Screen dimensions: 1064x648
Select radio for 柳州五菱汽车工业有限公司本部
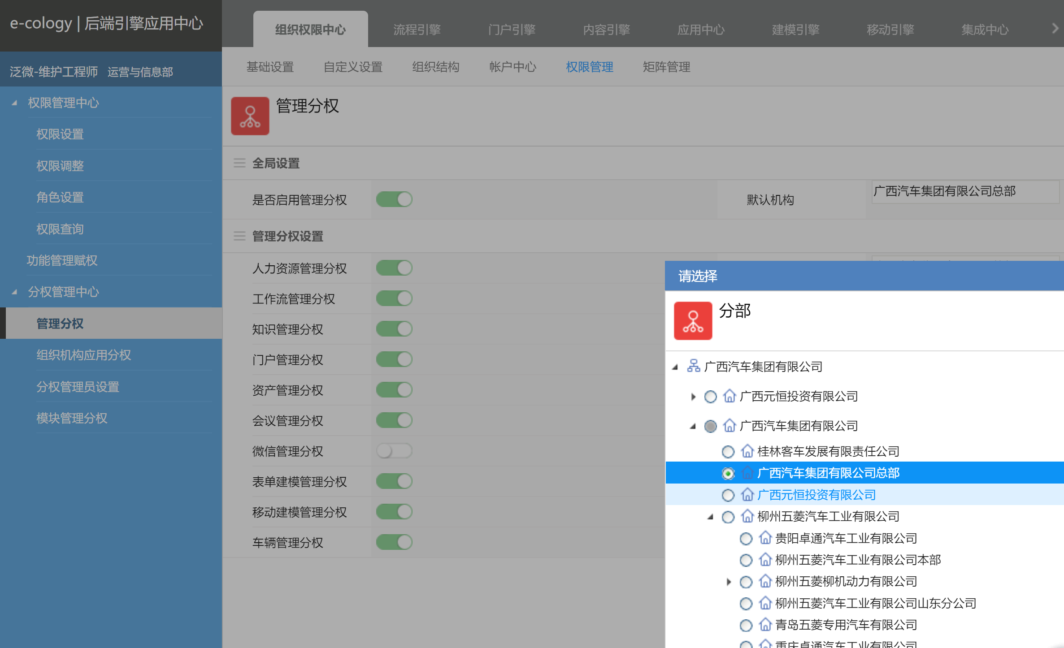746,560
